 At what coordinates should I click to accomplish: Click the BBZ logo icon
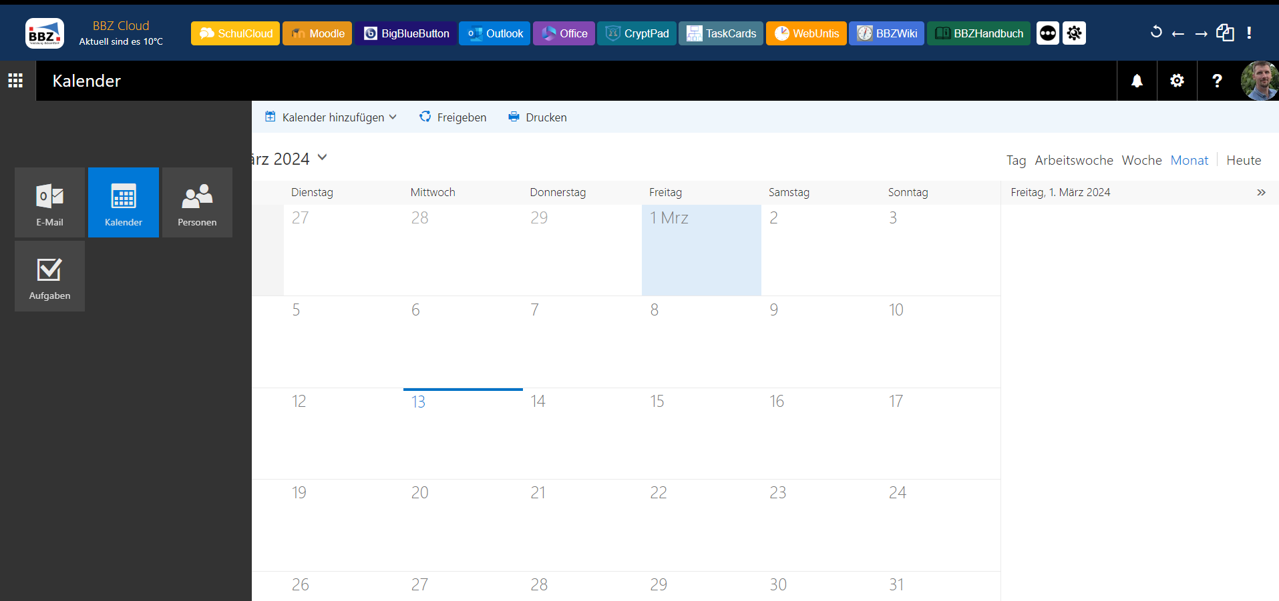45,33
